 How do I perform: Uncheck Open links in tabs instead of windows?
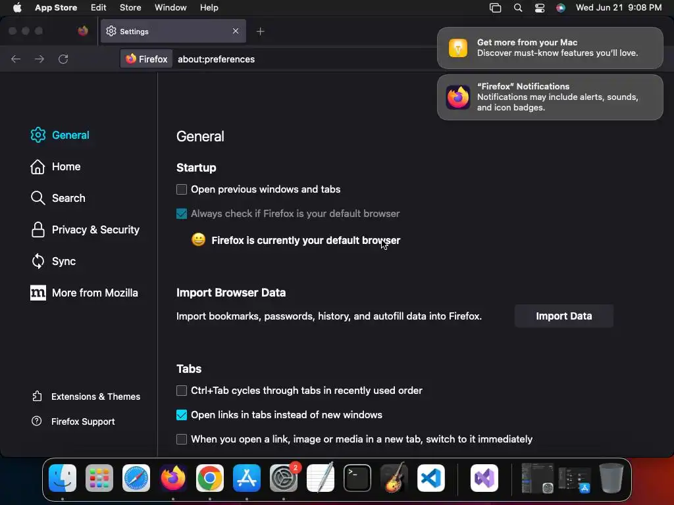[x=182, y=415]
